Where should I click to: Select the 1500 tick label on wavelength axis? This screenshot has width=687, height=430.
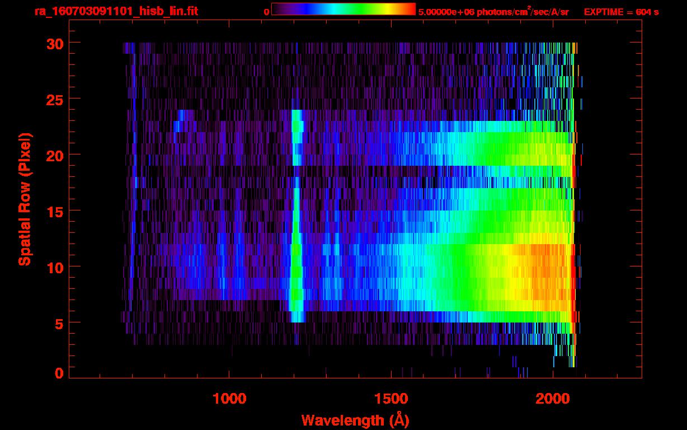pyautogui.click(x=391, y=398)
